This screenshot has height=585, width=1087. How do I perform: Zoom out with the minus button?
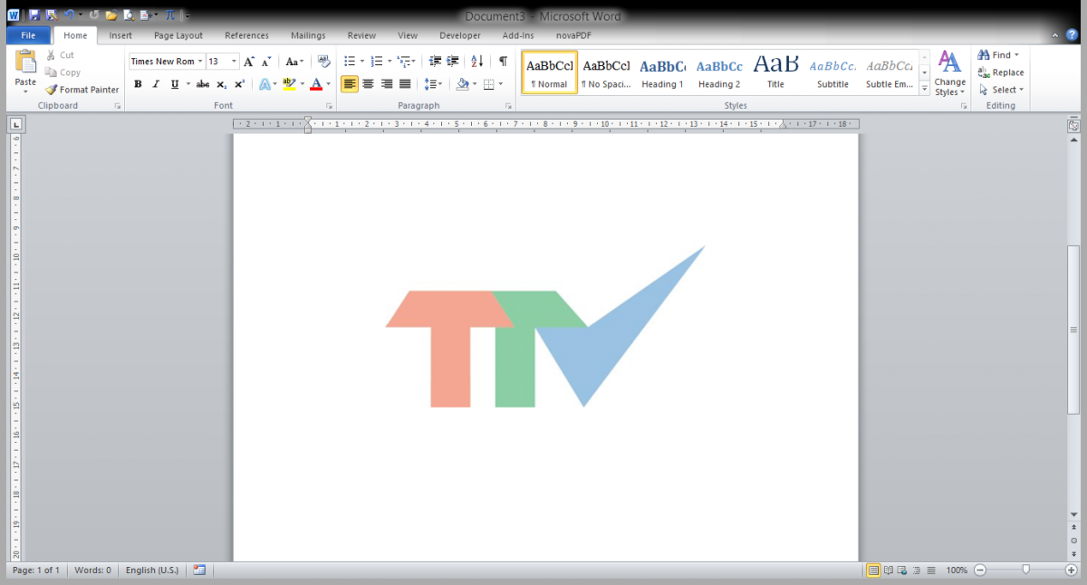click(980, 571)
